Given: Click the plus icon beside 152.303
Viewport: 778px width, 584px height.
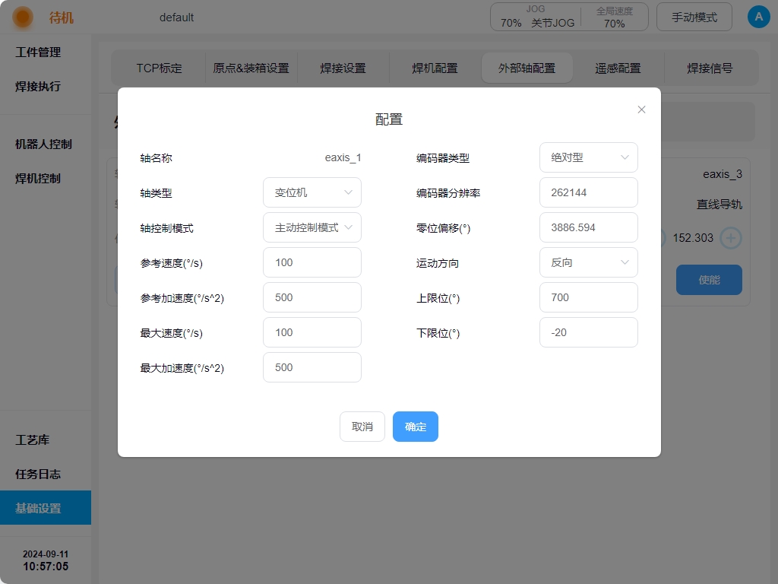Looking at the screenshot, I should pyautogui.click(x=730, y=238).
